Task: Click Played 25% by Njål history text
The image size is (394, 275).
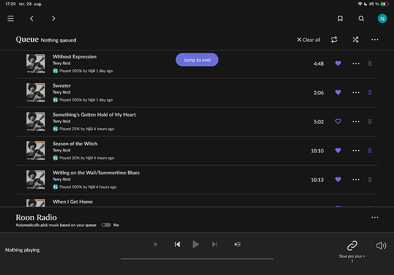Action: click(x=86, y=129)
